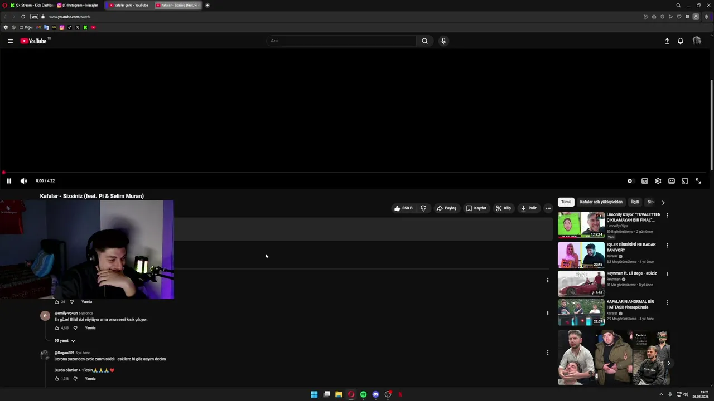The width and height of the screenshot is (714, 401).
Task: Open the player settings gear
Action: (658, 181)
